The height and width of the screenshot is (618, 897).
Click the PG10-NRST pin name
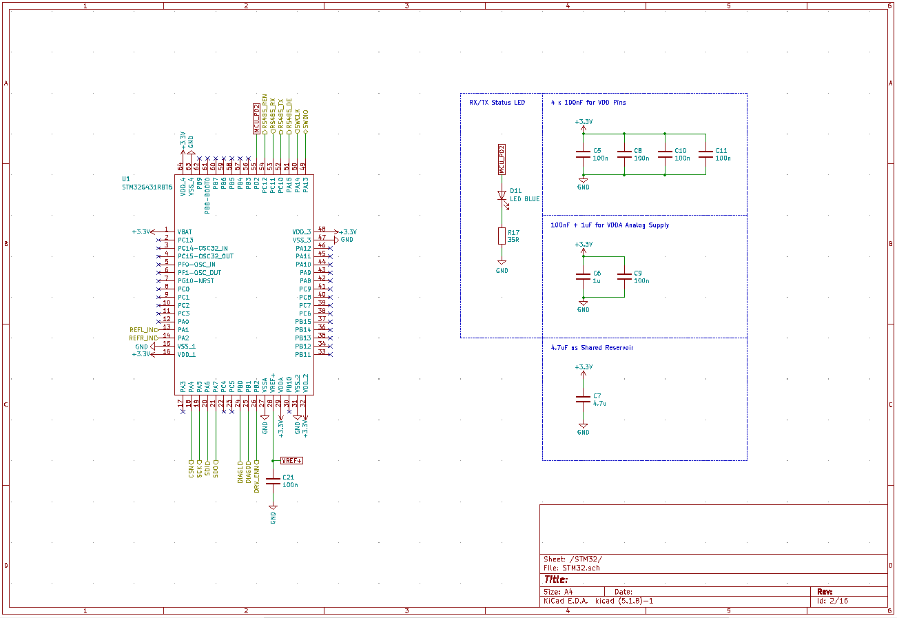196,281
